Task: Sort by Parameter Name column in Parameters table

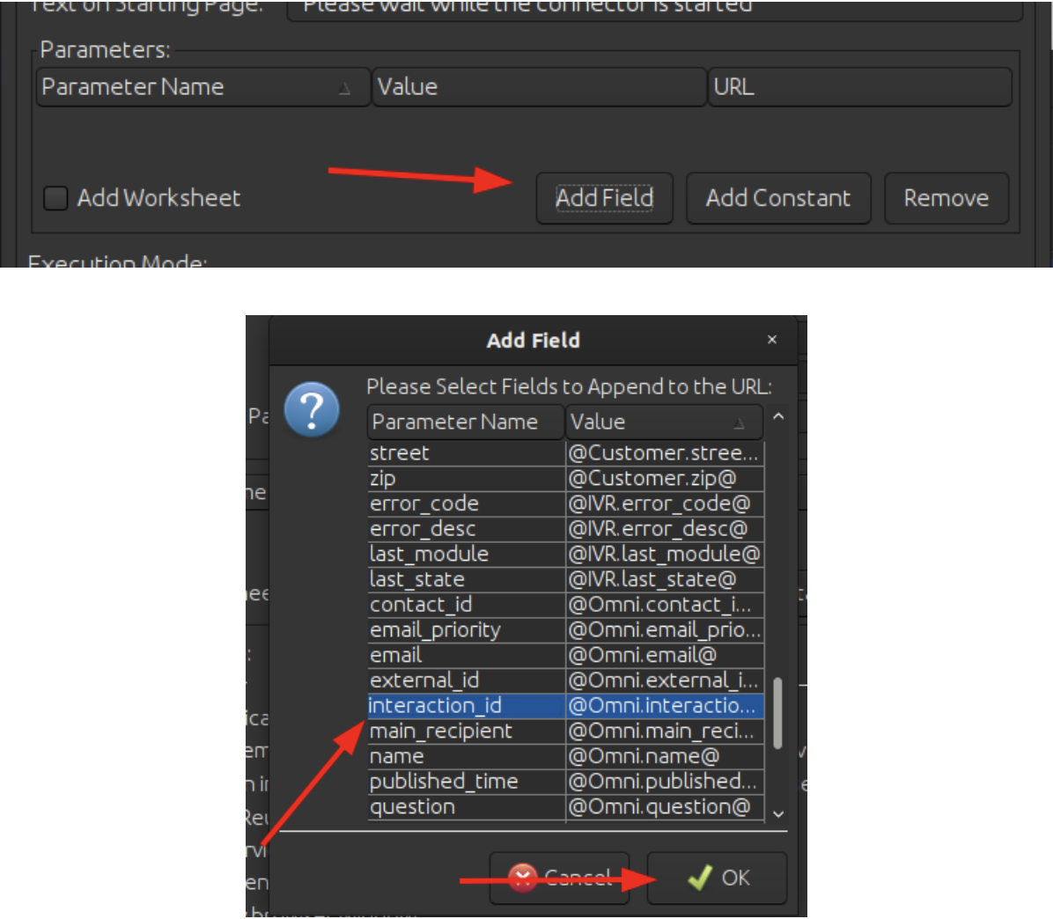Action: tap(203, 86)
